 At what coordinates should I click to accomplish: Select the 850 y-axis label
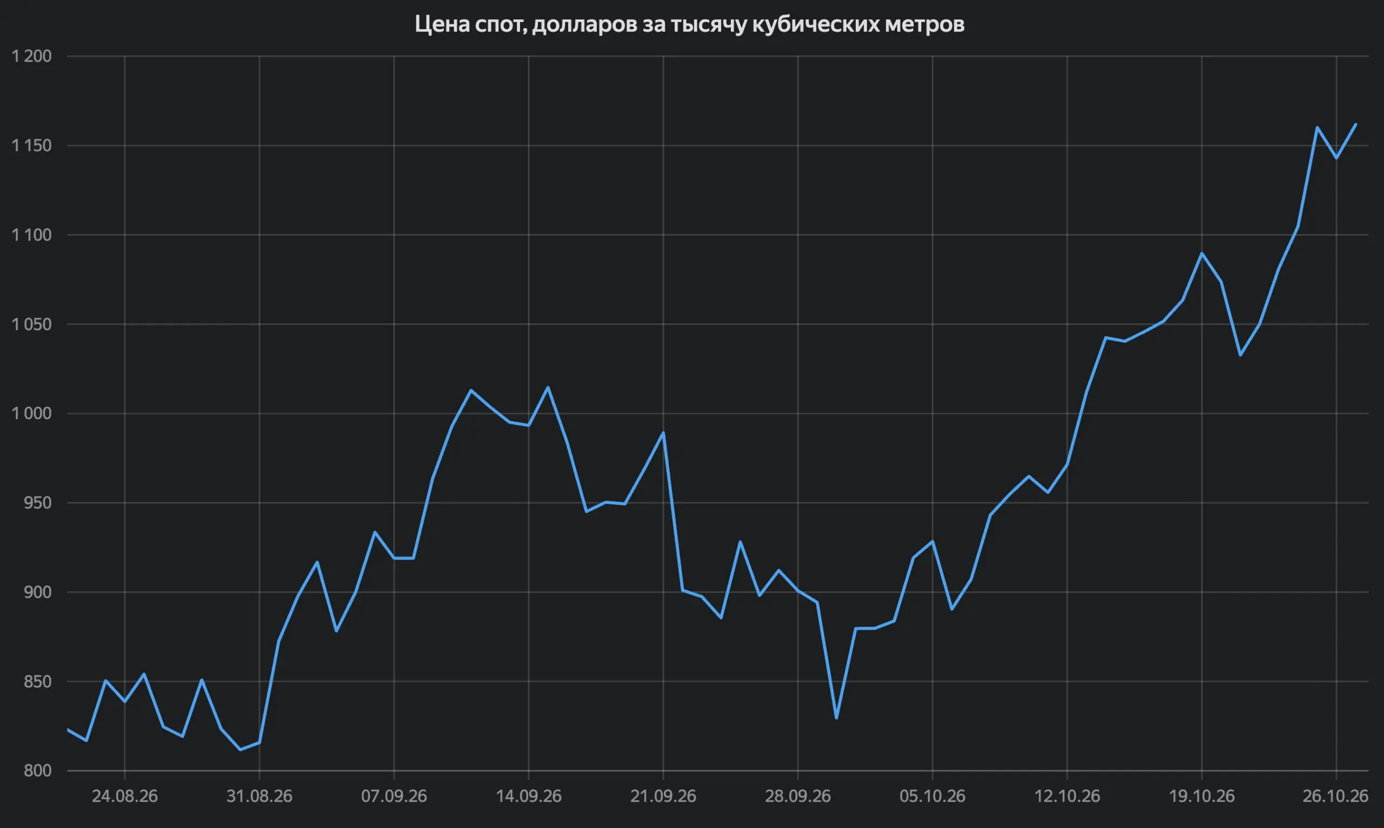coord(37,681)
